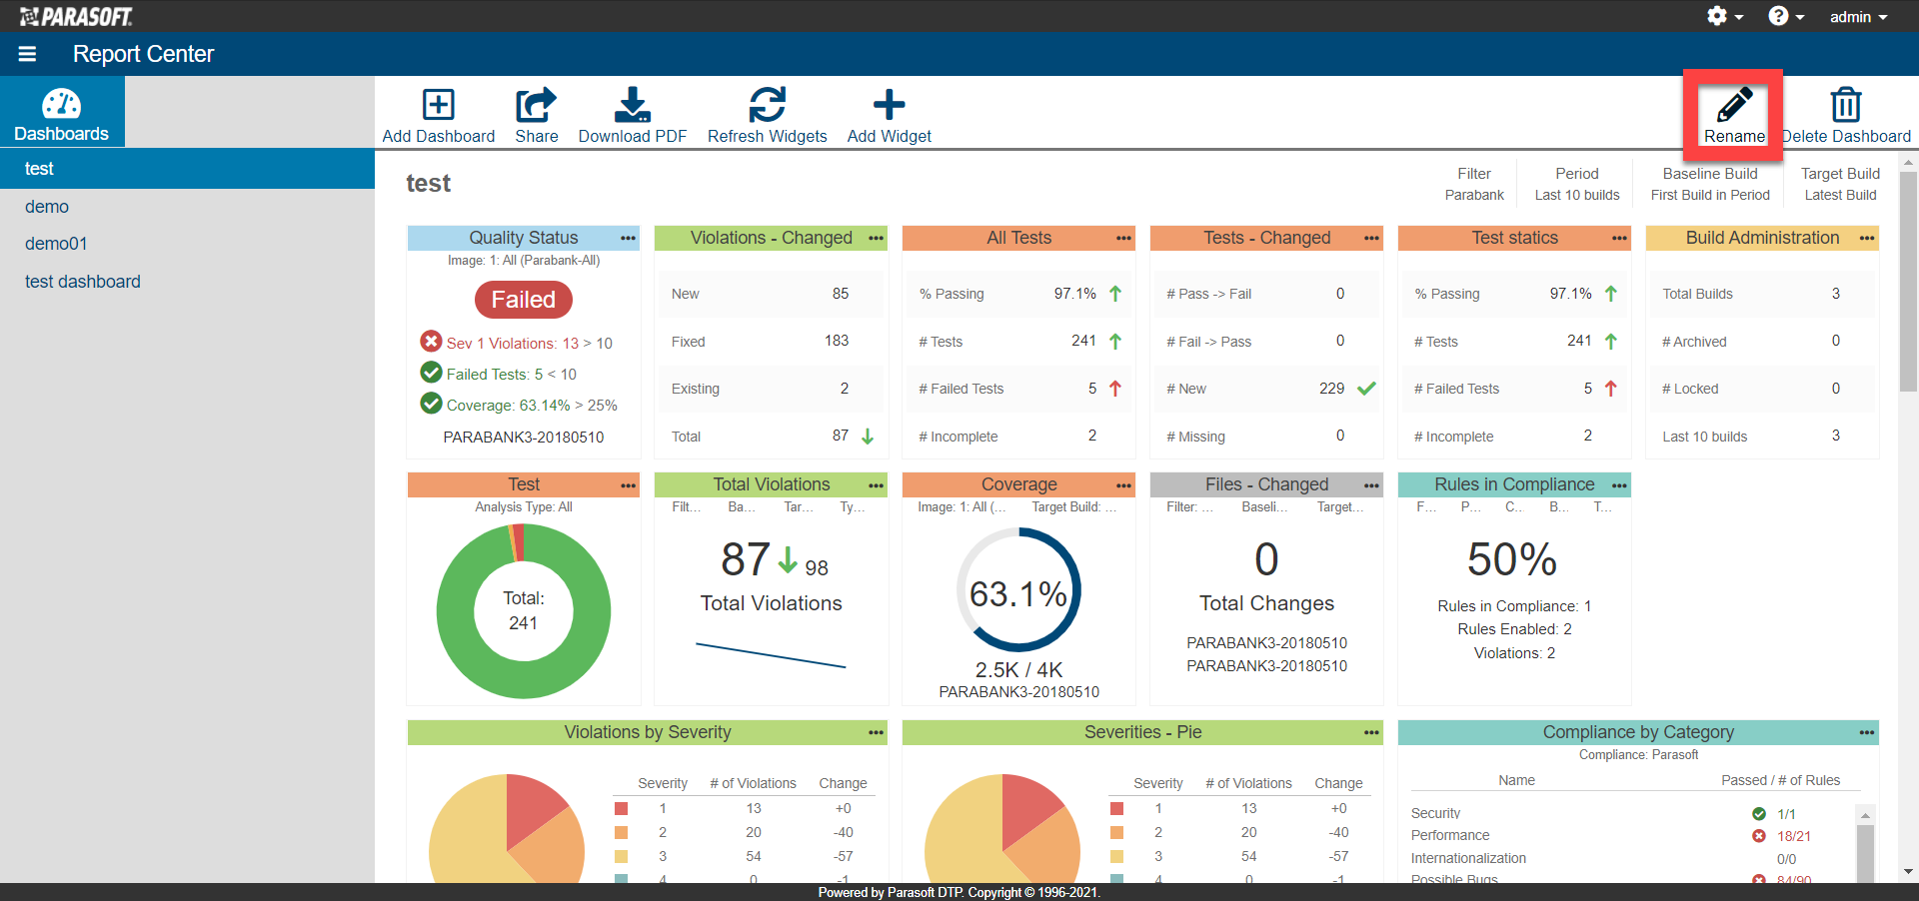Open the hamburger navigation menu
The height and width of the screenshot is (901, 1919).
tap(27, 54)
